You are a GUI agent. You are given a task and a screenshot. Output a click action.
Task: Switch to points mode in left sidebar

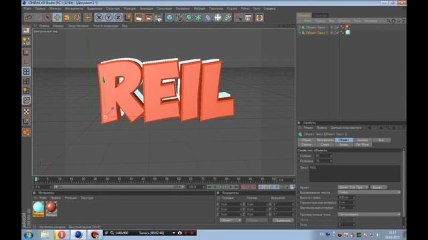click(x=26, y=71)
